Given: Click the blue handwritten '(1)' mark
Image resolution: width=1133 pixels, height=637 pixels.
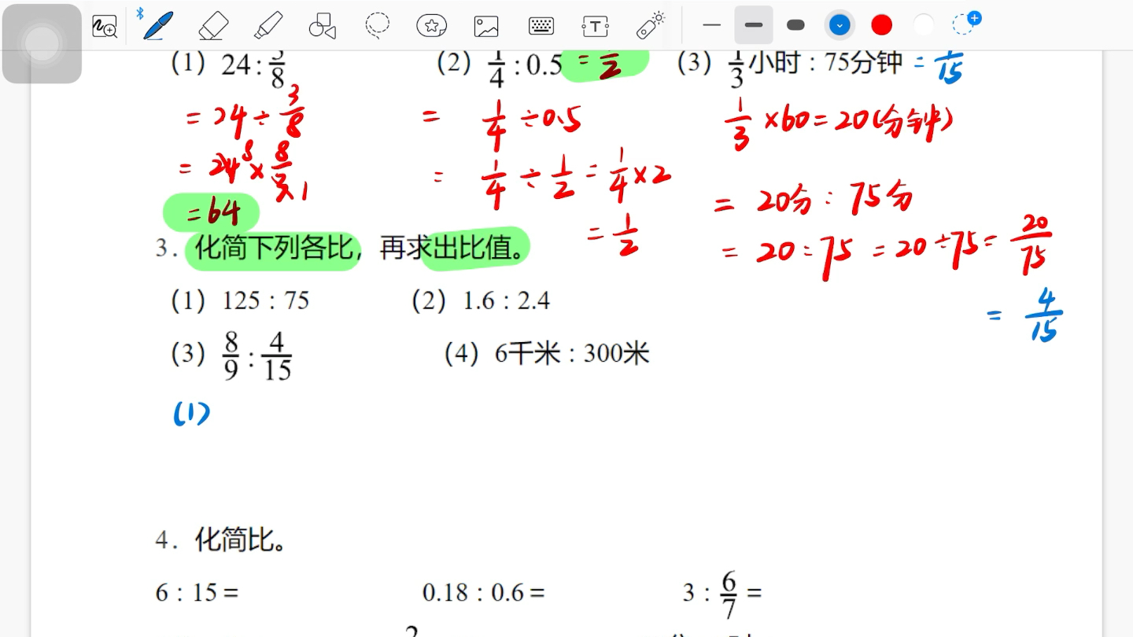Looking at the screenshot, I should [x=191, y=414].
